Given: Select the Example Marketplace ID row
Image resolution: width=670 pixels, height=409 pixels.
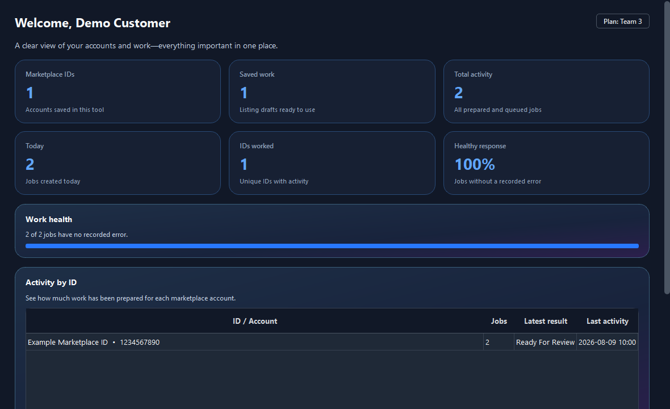Looking at the screenshot, I should point(332,343).
